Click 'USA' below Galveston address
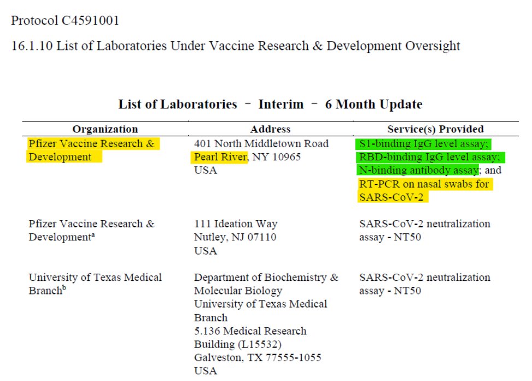The image size is (532, 381). 205,371
